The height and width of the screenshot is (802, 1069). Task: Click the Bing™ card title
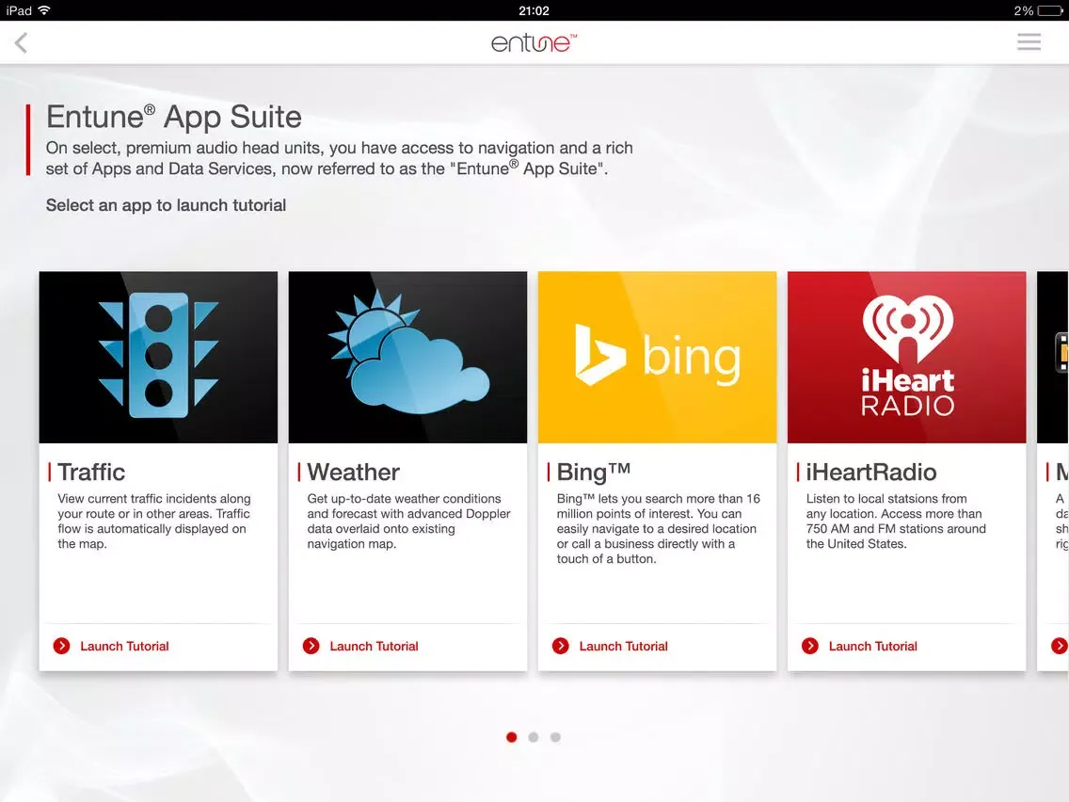click(x=593, y=472)
